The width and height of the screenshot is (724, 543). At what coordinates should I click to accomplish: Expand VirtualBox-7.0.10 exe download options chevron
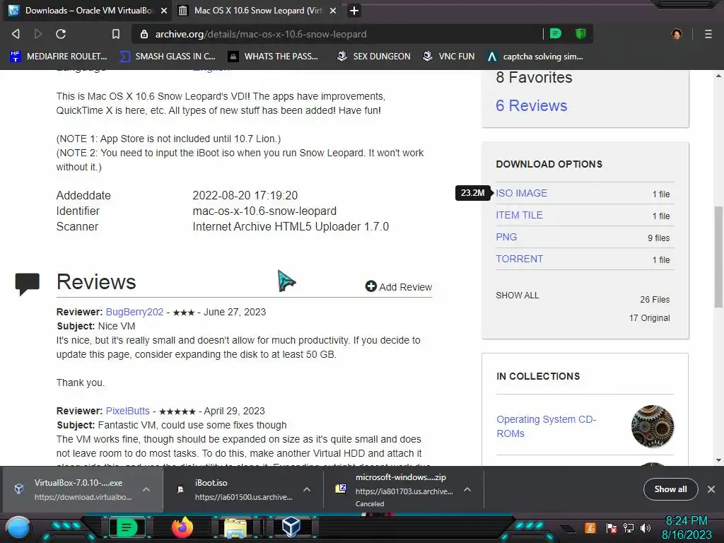coord(146,489)
